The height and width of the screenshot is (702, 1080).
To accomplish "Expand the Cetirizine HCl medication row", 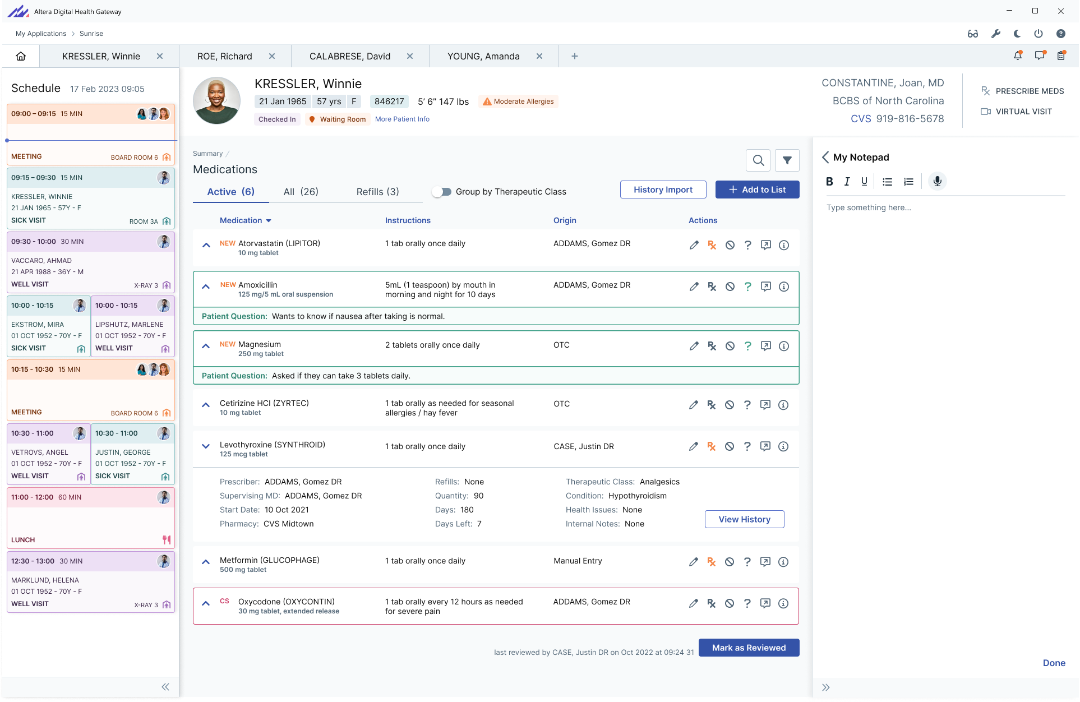I will [x=206, y=405].
